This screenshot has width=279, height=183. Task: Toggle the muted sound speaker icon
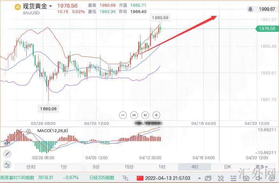click(259, 178)
